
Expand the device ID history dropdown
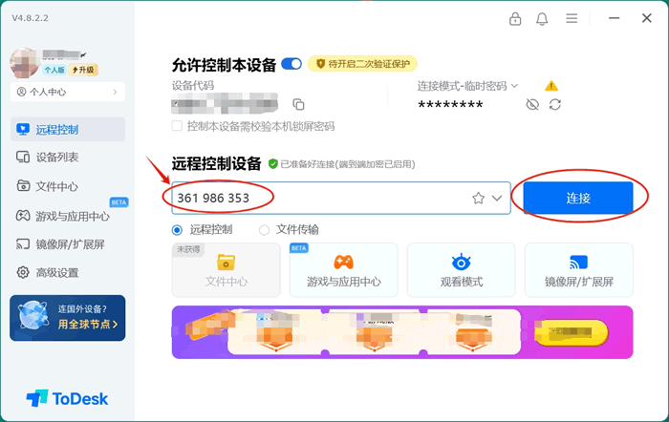click(497, 199)
